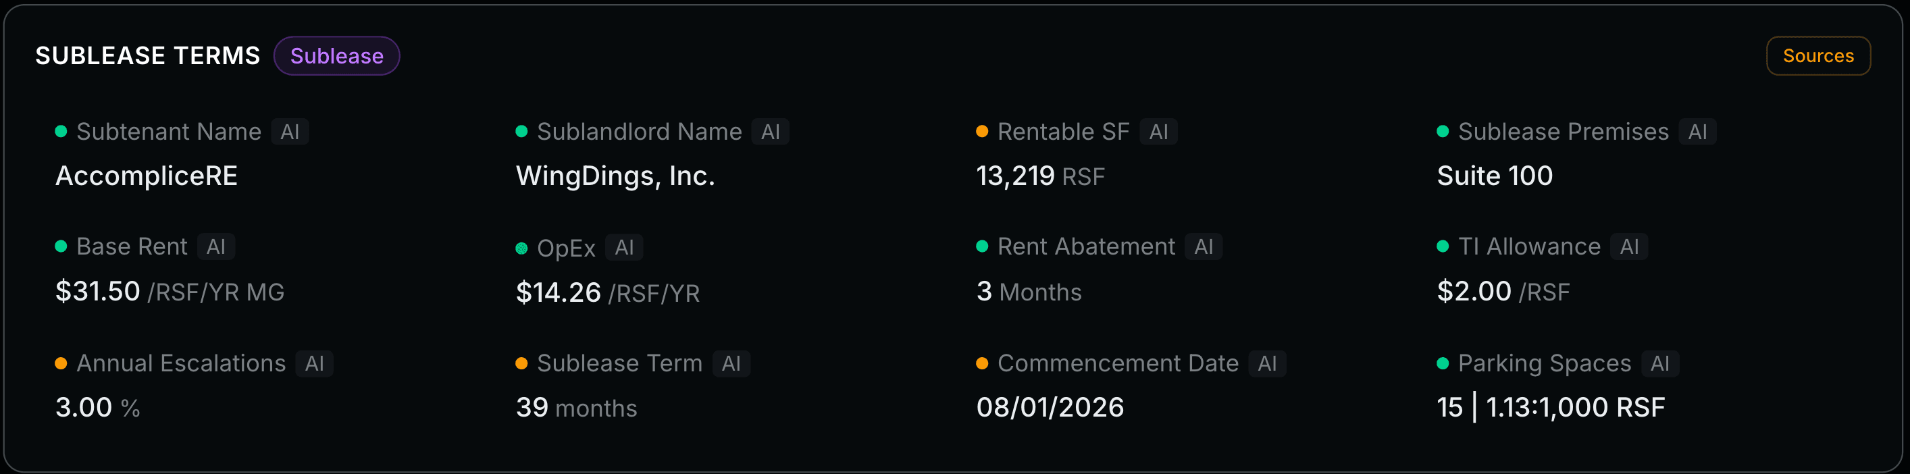Click the AI indicator beside OpEx
The height and width of the screenshot is (474, 1910).
click(x=623, y=247)
